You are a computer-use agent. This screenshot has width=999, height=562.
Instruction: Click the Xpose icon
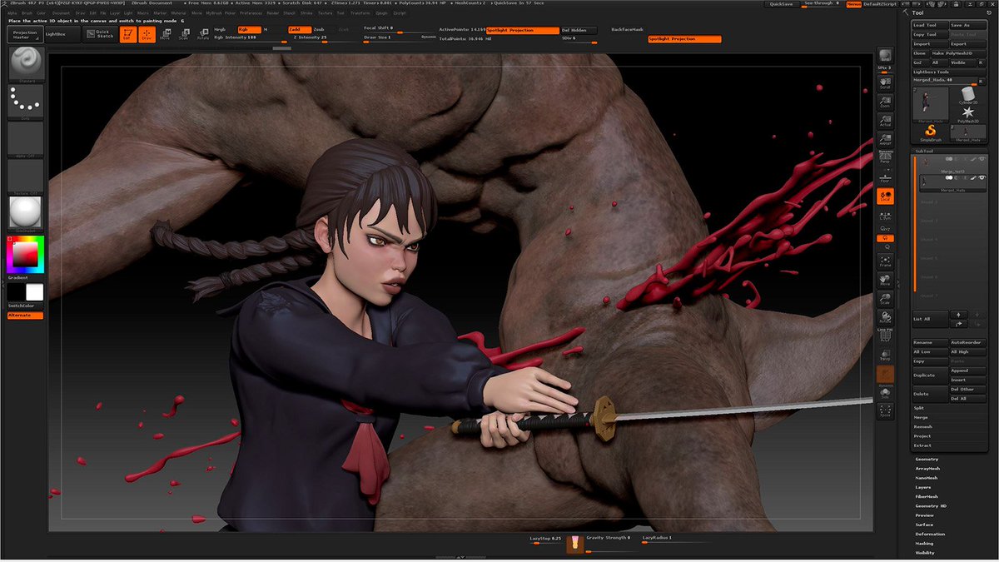(886, 413)
